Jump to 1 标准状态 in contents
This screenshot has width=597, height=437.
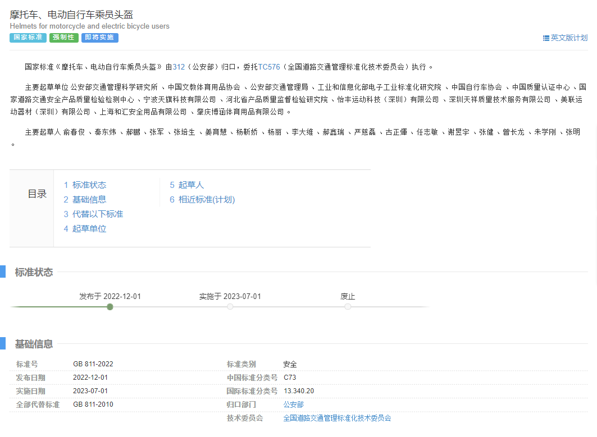[85, 185]
